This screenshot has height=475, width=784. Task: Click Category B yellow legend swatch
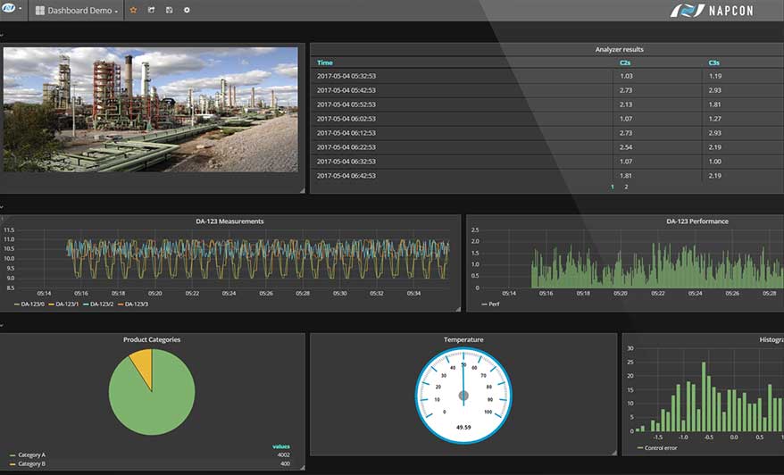point(12,464)
